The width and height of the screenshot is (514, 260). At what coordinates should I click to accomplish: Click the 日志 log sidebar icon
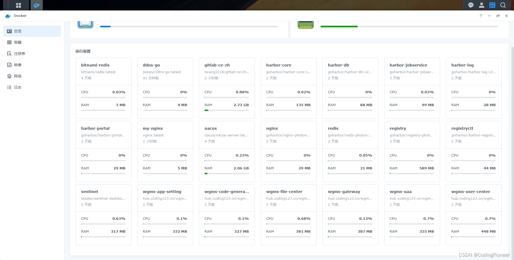9,87
